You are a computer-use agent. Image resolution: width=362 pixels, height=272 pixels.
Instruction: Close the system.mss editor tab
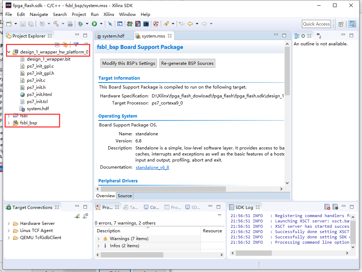click(x=170, y=36)
